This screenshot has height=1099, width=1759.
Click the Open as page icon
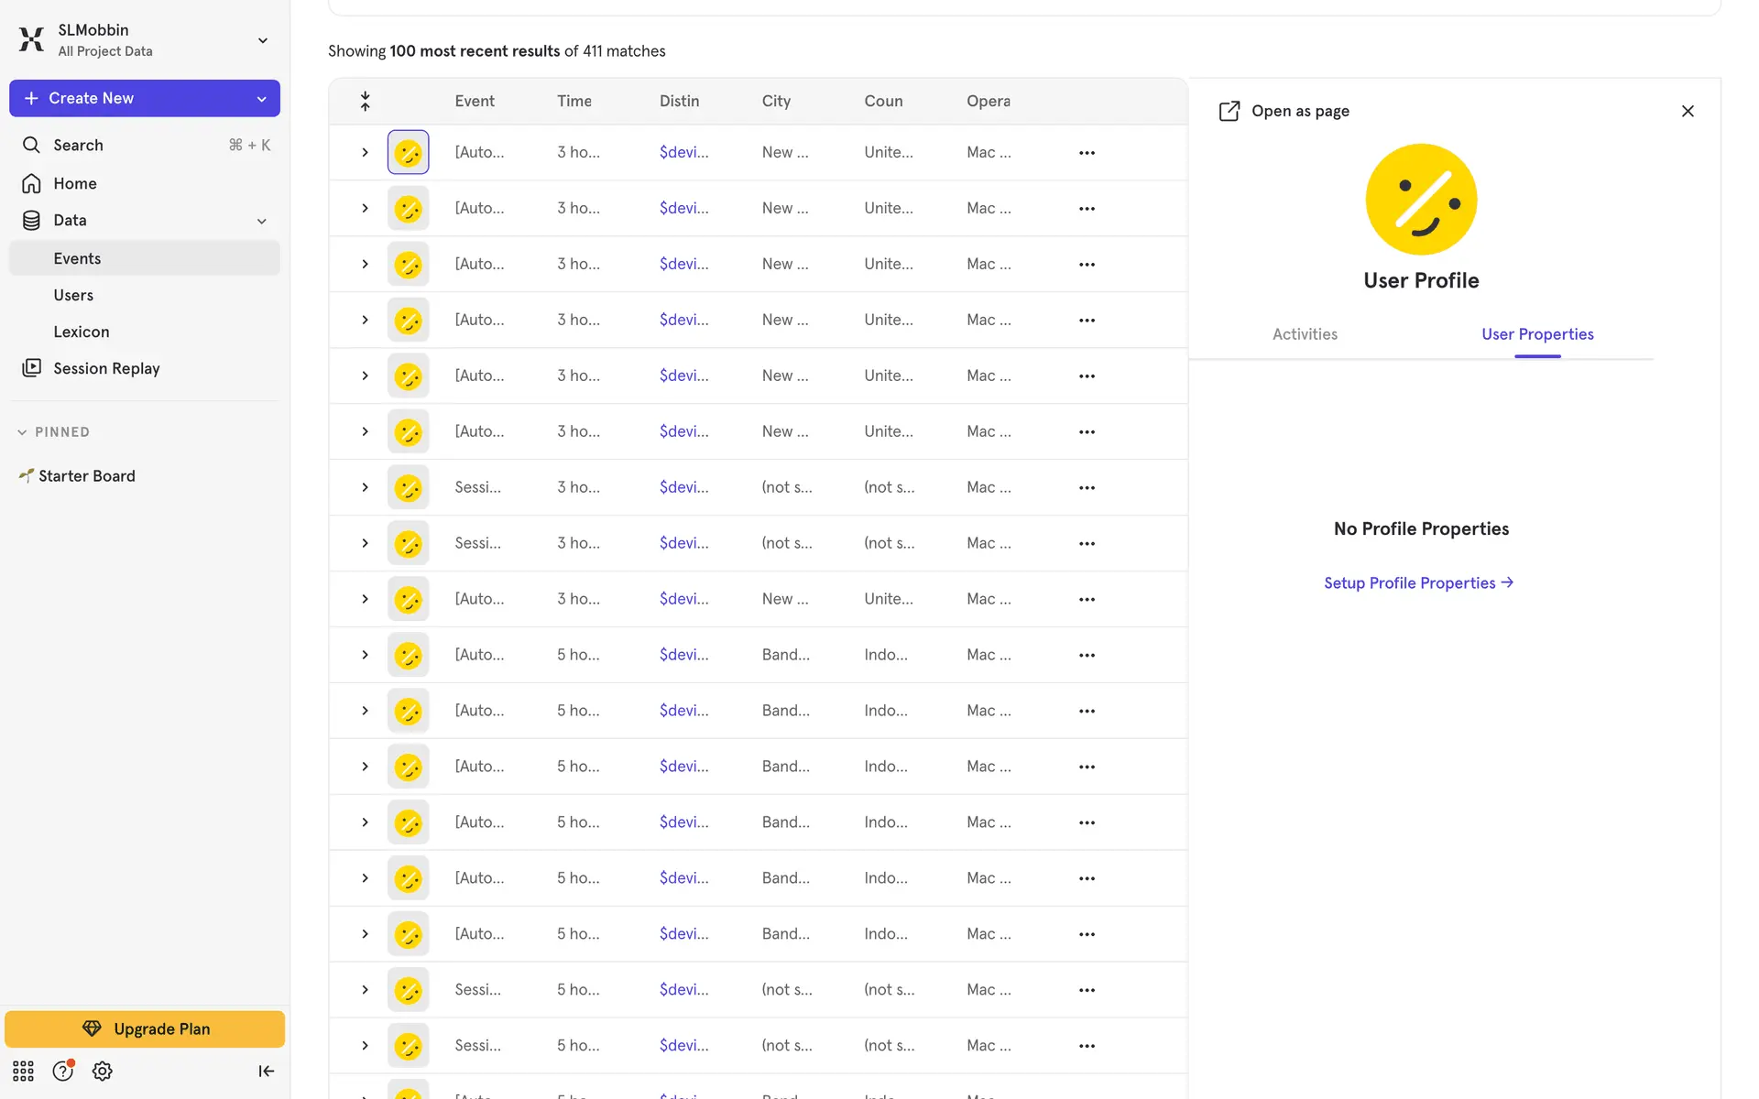(x=1229, y=111)
